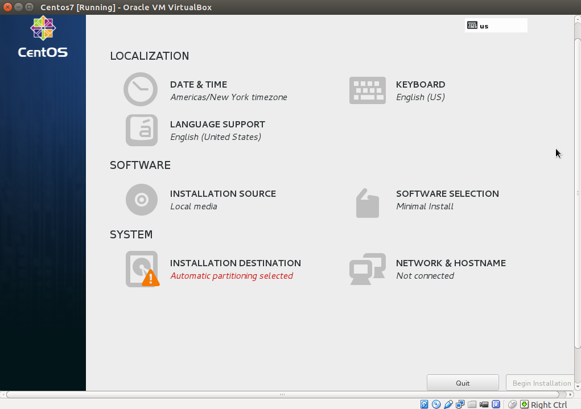Image resolution: width=581 pixels, height=409 pixels.
Task: Click the optical disc status icon
Action: click(x=436, y=404)
